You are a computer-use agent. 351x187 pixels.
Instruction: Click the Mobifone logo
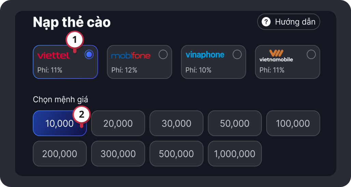click(131, 55)
